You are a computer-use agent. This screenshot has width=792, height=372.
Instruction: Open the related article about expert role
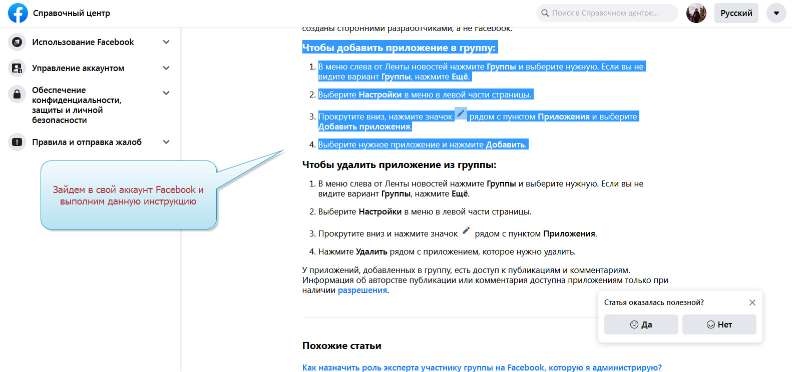pyautogui.click(x=482, y=367)
